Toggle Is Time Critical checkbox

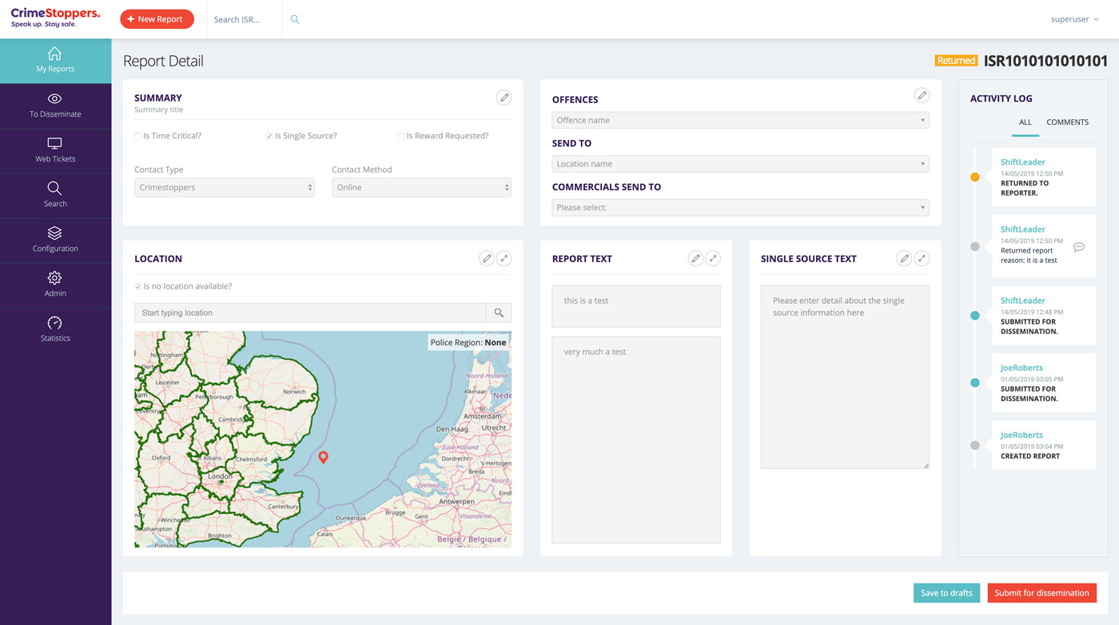[x=138, y=136]
